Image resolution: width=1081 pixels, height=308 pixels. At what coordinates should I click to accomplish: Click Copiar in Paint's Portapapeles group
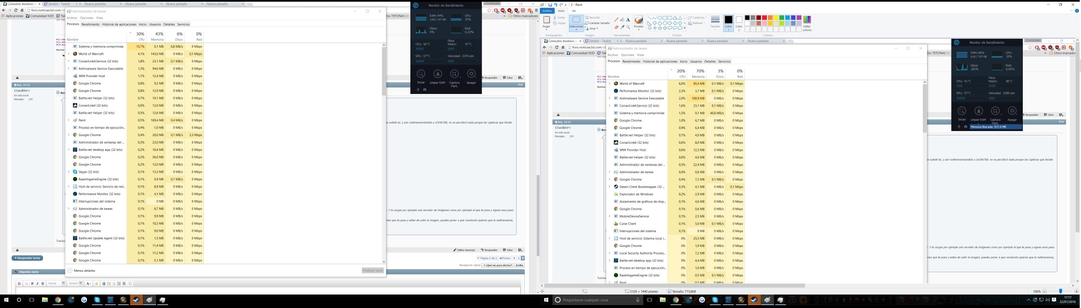[x=559, y=23]
